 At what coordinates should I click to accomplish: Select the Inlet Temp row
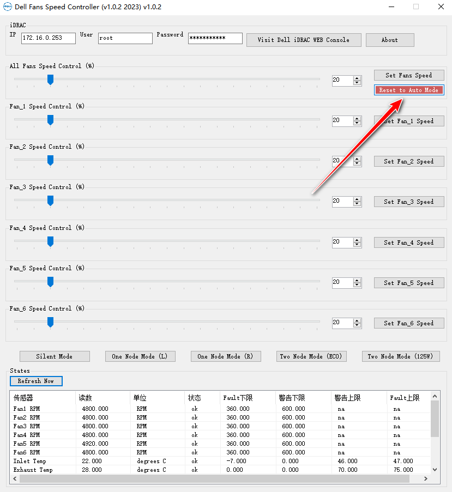pyautogui.click(x=220, y=461)
